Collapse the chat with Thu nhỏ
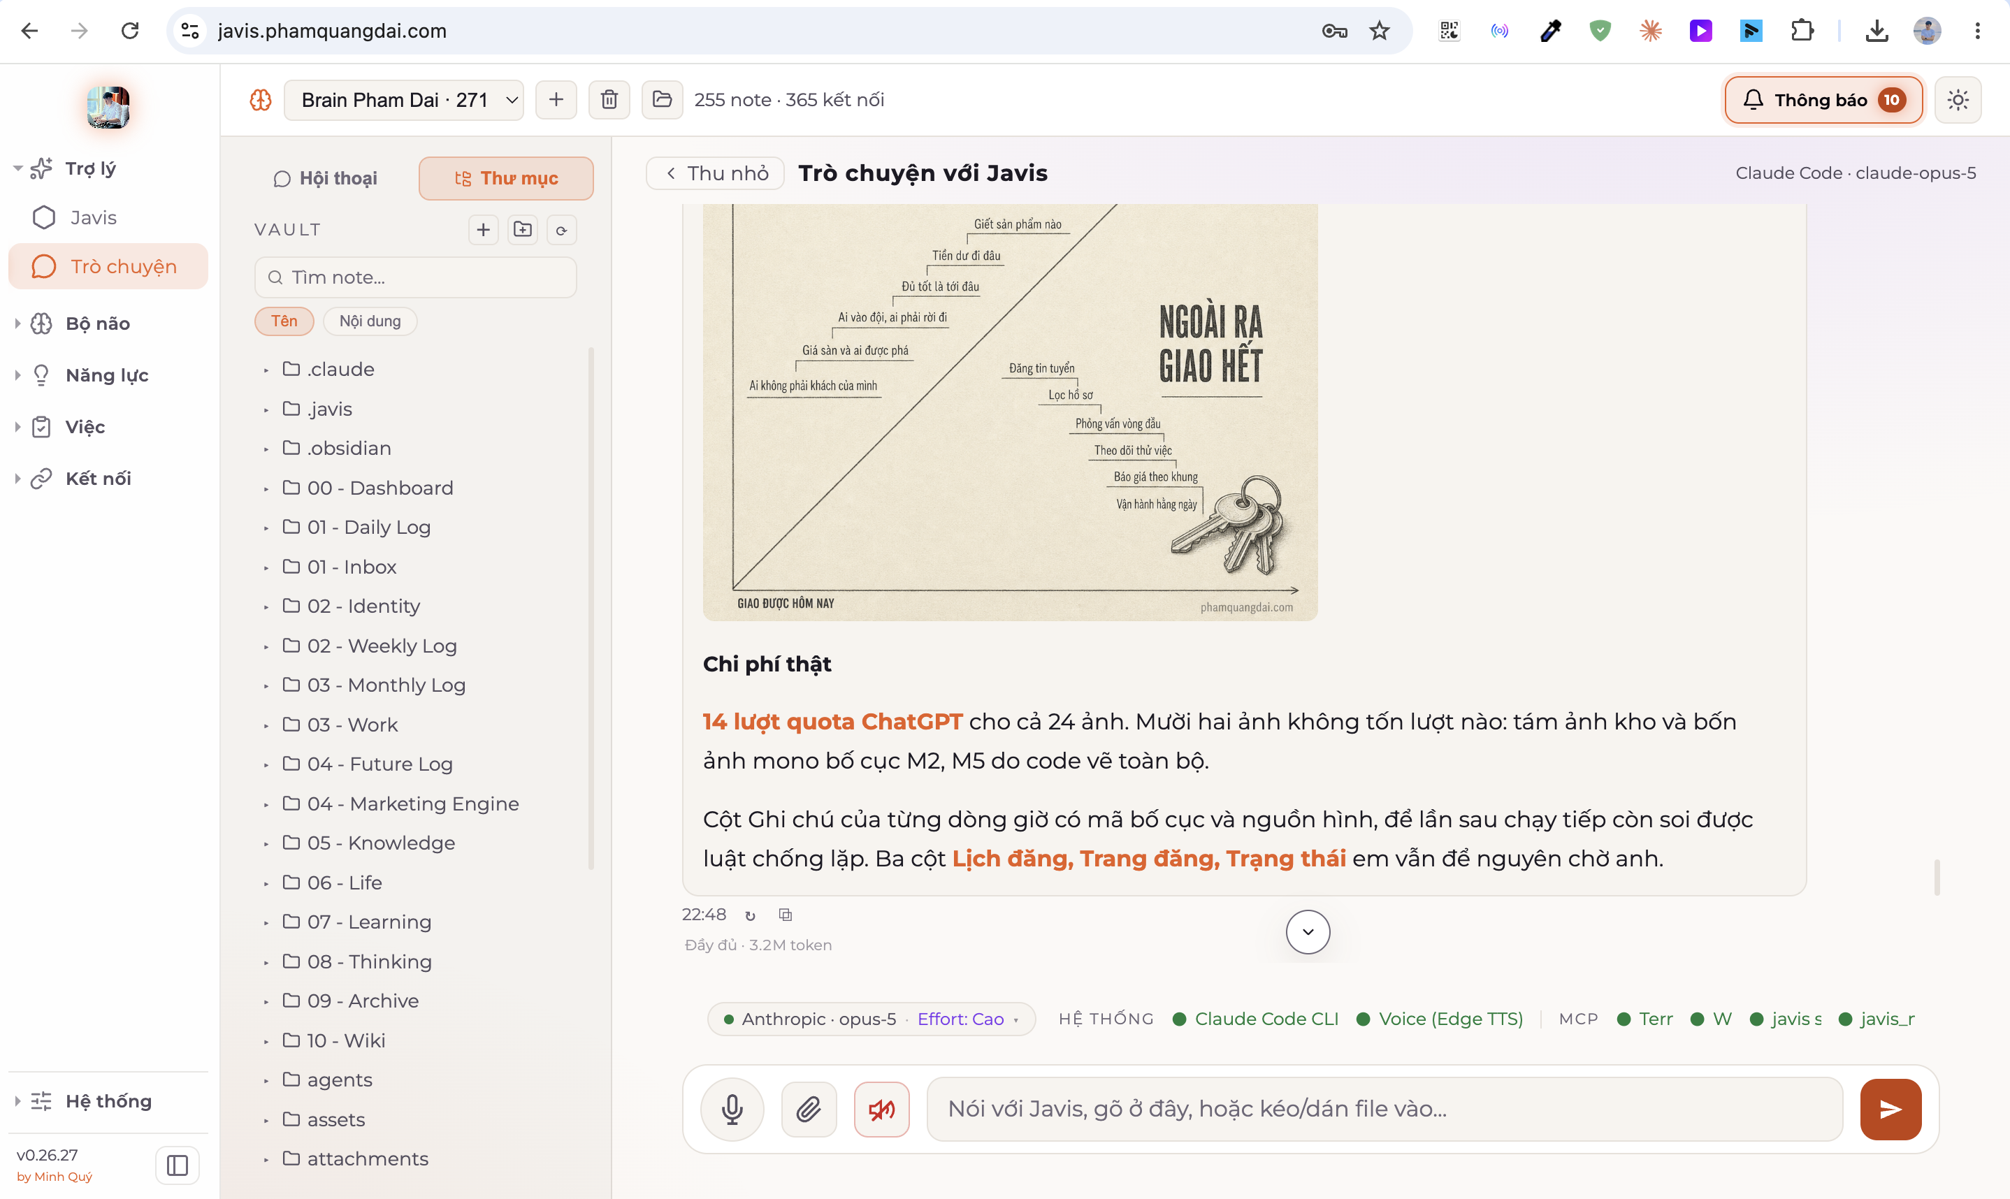Screen dimensions: 2010x1199 [716, 173]
